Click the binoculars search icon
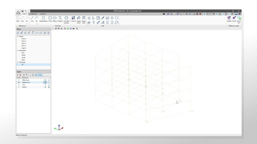The image size is (257, 144). tap(164, 14)
